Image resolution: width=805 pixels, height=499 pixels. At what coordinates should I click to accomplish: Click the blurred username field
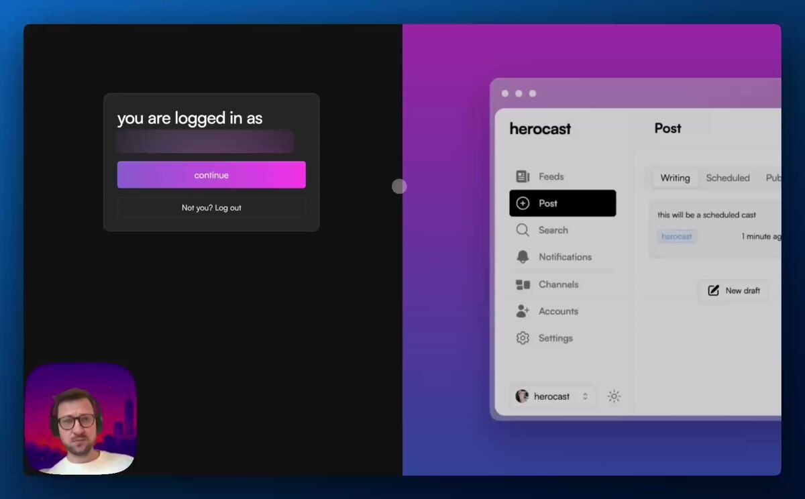coord(205,142)
